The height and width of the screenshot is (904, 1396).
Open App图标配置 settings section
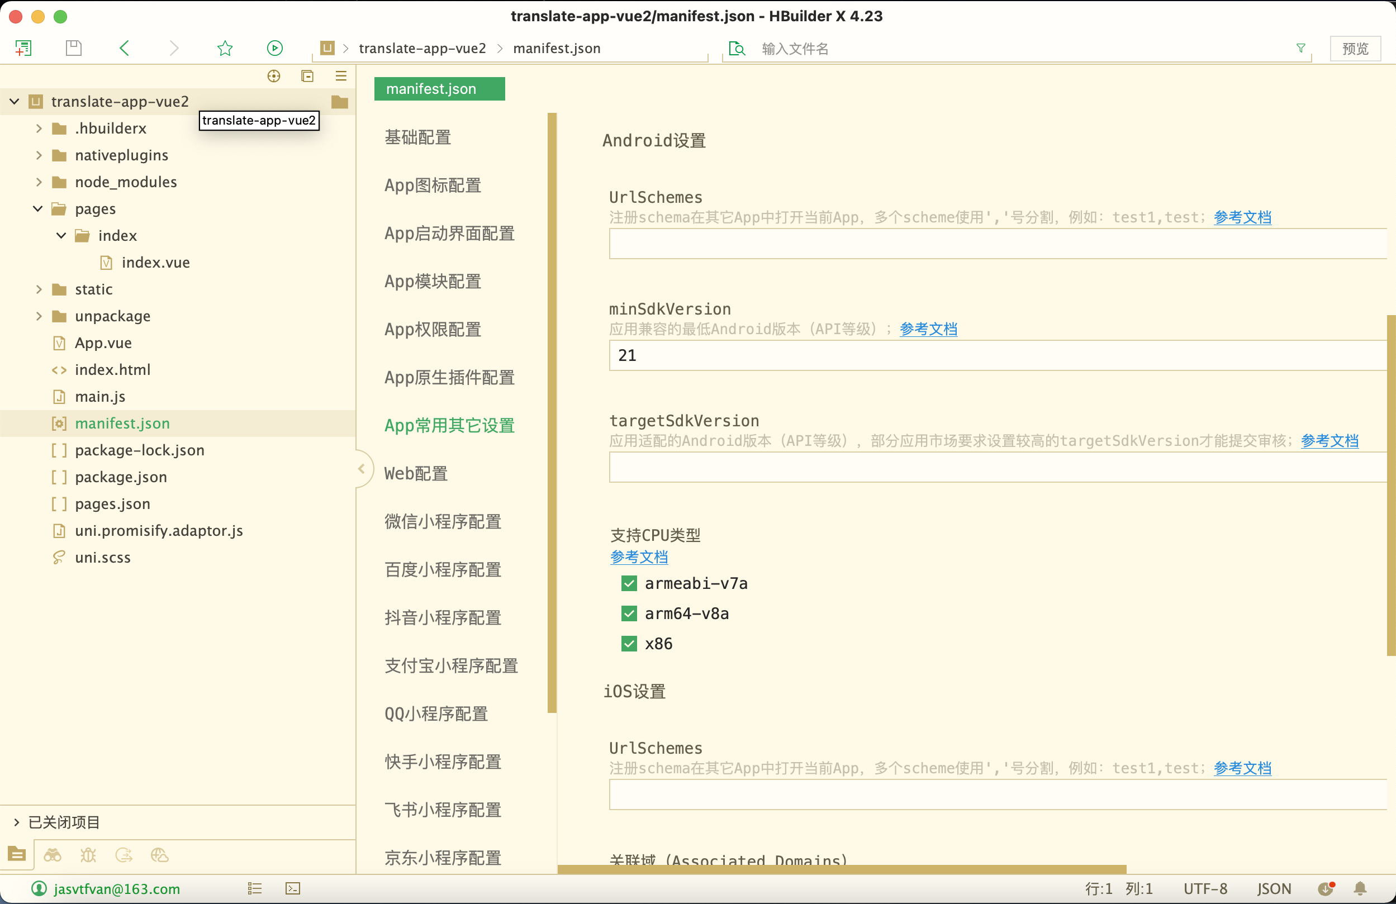click(x=433, y=185)
